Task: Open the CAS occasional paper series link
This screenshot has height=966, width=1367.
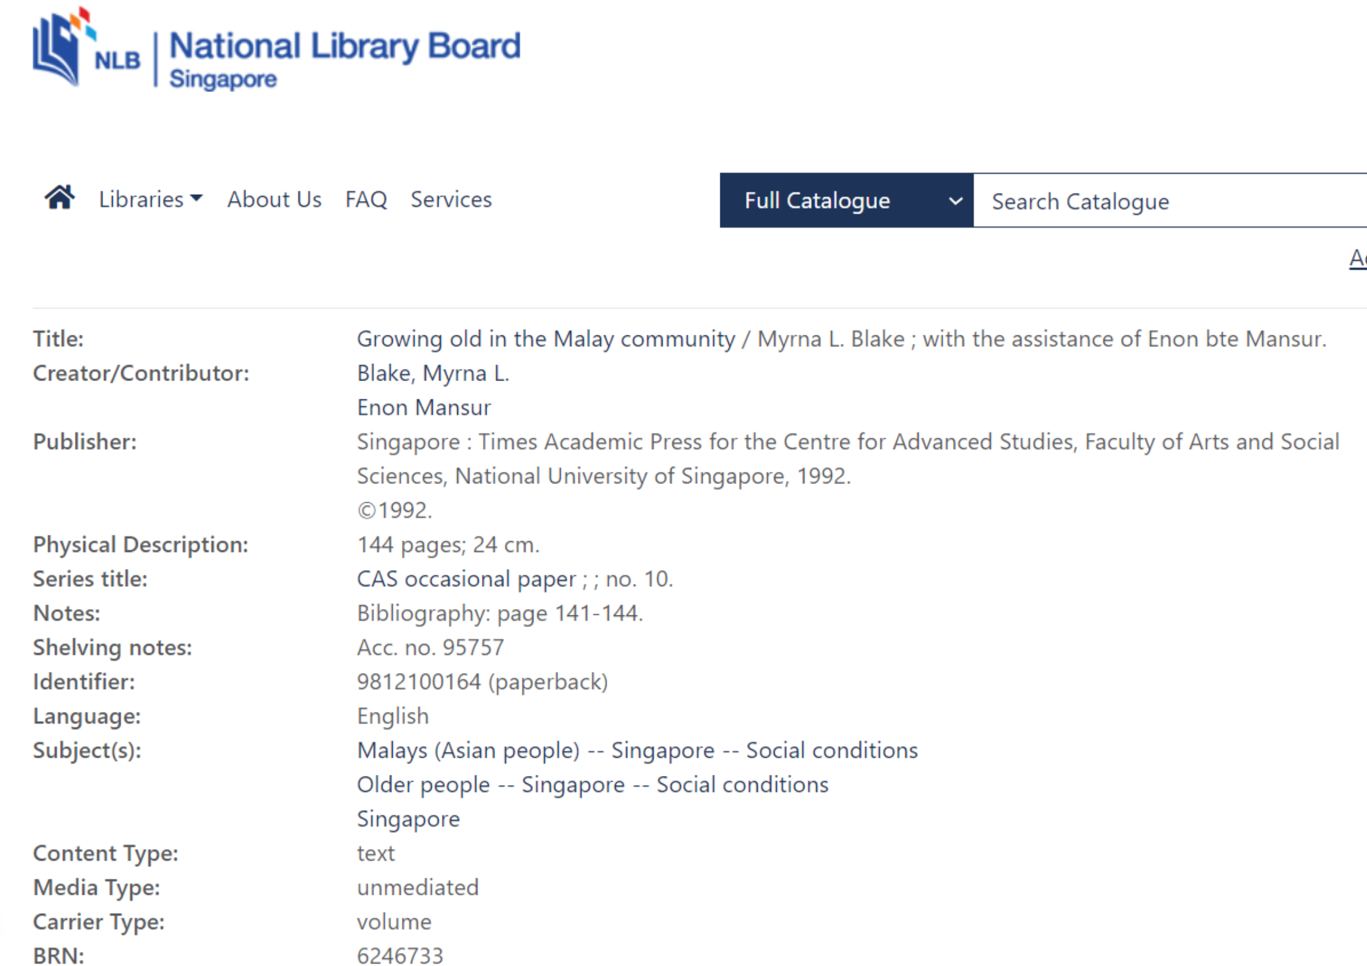Action: click(x=466, y=579)
